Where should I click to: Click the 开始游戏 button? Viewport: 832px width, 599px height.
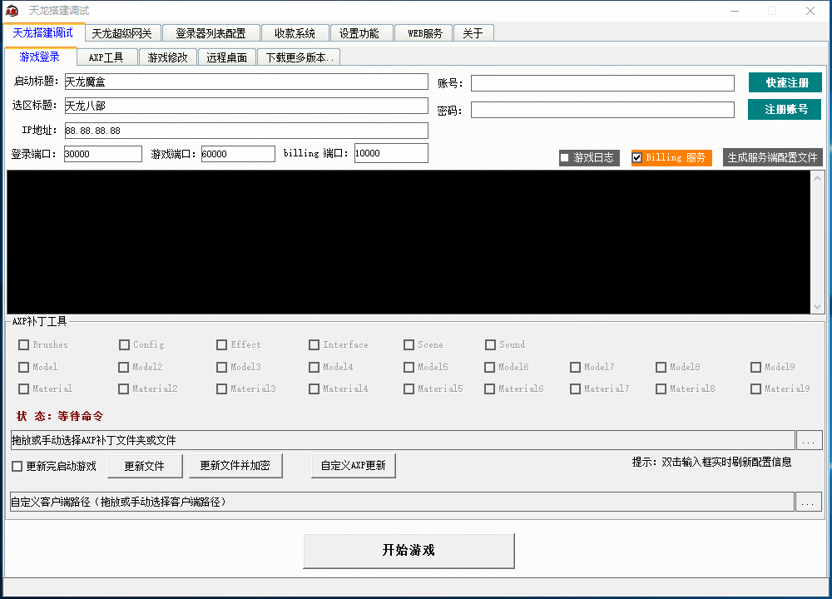click(x=409, y=551)
